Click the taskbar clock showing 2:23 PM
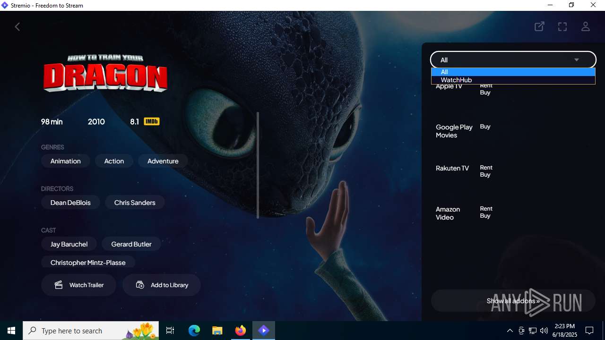605x340 pixels. click(x=564, y=330)
